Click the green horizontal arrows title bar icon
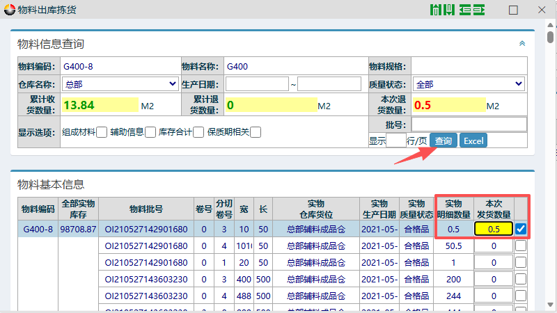The height and width of the screenshot is (313, 557). tap(471, 10)
